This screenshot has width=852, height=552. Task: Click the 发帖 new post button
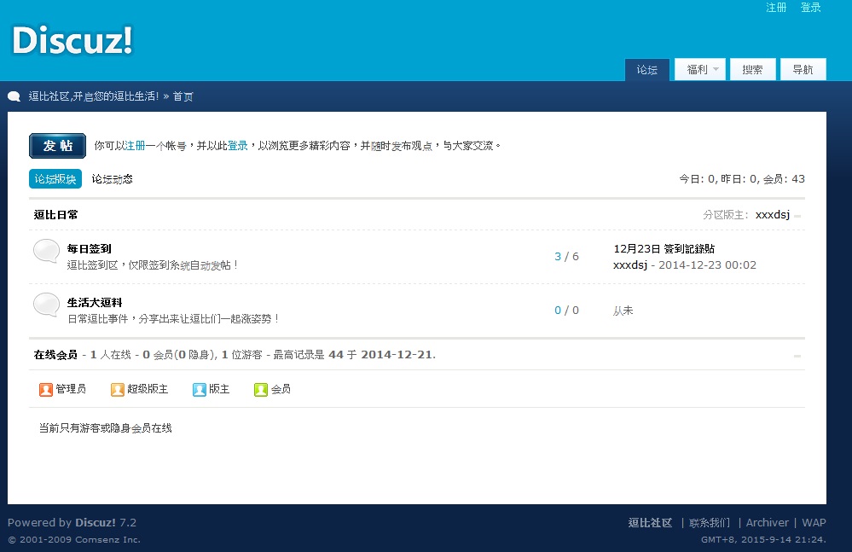pos(58,146)
